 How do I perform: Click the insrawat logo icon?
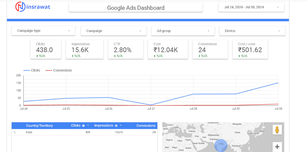[21, 6]
